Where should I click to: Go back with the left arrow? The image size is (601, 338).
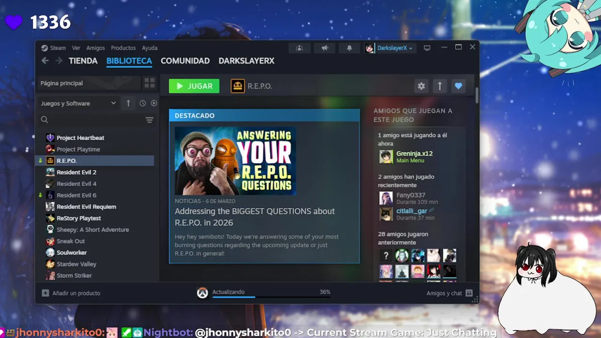coord(45,61)
